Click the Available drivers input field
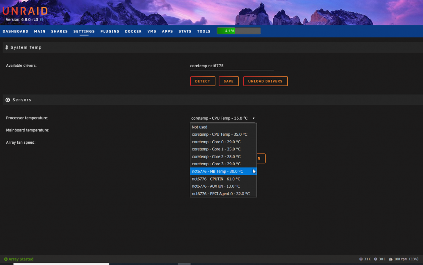The width and height of the screenshot is (423, 265). (x=232, y=66)
